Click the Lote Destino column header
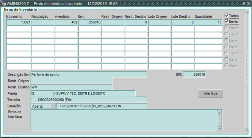 pos(181,17)
